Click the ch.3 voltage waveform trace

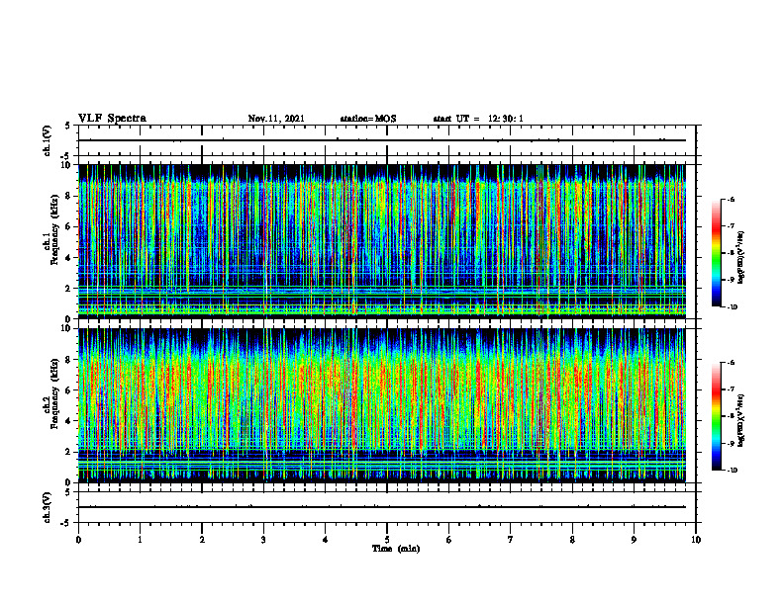382,507
